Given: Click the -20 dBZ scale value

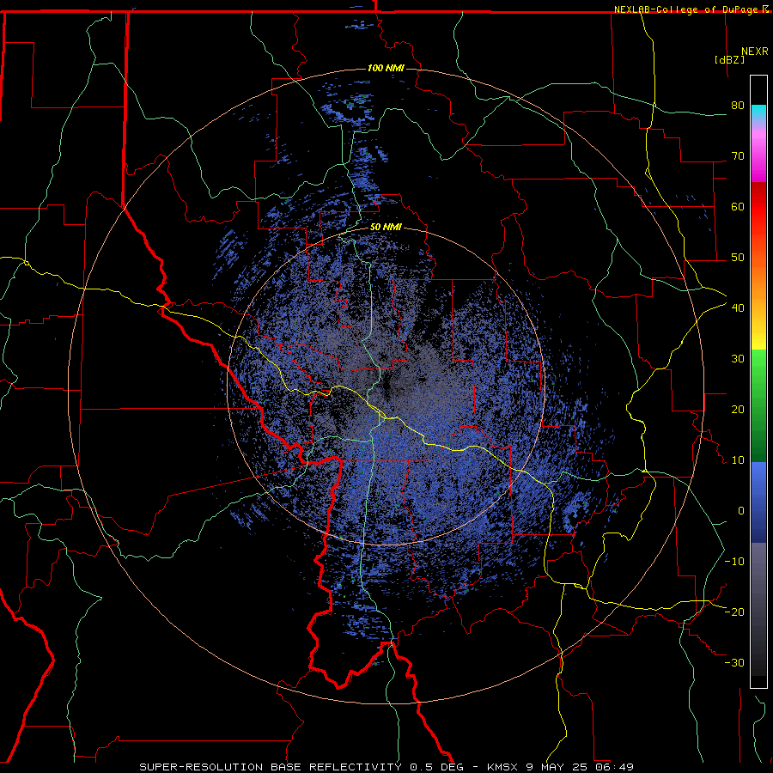Looking at the screenshot, I should click(734, 612).
